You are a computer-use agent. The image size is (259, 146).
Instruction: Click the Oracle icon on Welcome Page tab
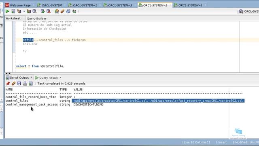[7, 5]
